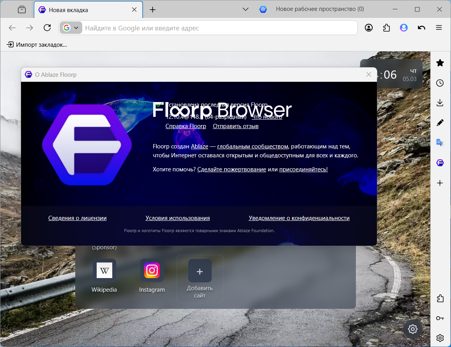Expand the list all tabs chevron

(x=245, y=9)
